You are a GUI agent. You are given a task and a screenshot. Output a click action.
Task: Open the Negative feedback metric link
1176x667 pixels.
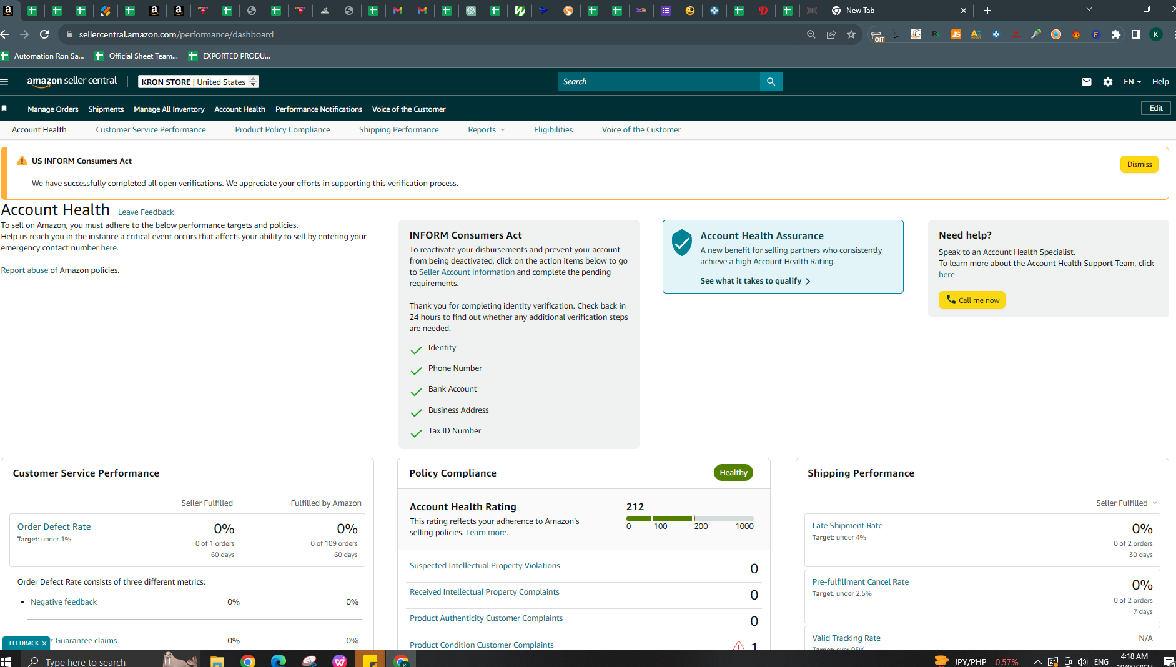point(64,602)
